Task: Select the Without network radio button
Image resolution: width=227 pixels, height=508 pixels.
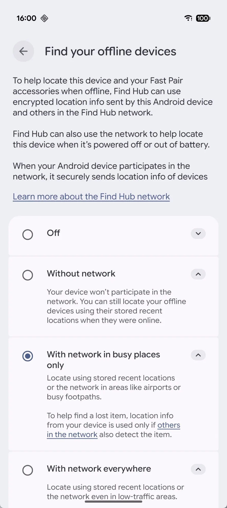Action: coord(28,275)
